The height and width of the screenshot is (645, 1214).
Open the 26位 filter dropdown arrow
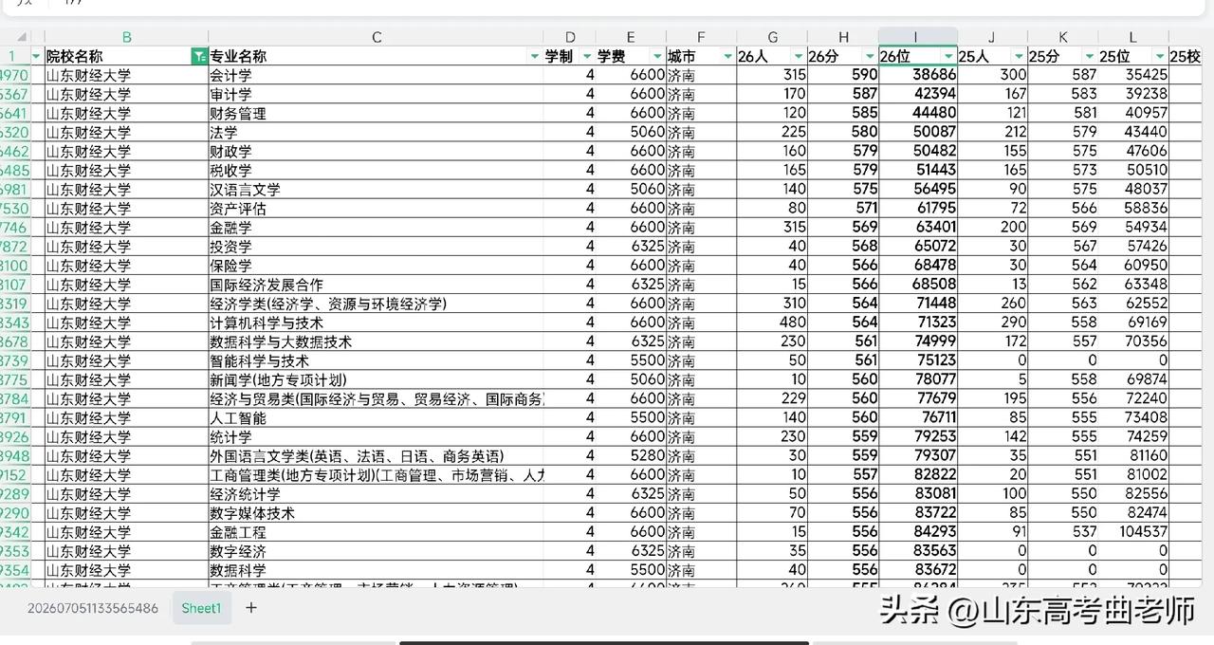pos(947,57)
